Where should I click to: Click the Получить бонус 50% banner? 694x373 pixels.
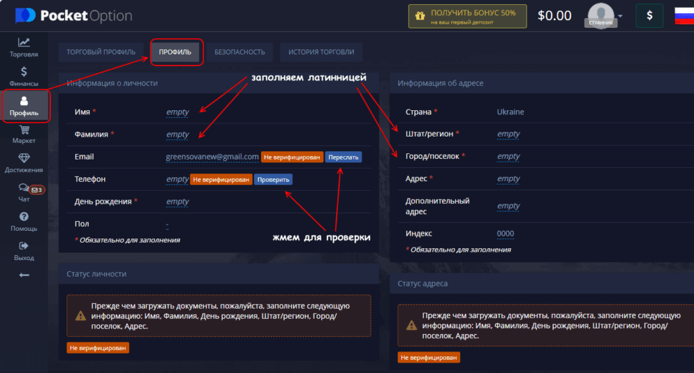[x=467, y=16]
